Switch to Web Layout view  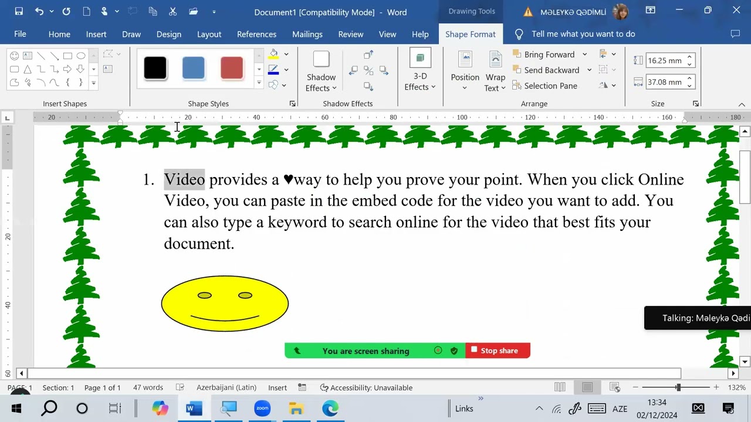click(x=615, y=387)
